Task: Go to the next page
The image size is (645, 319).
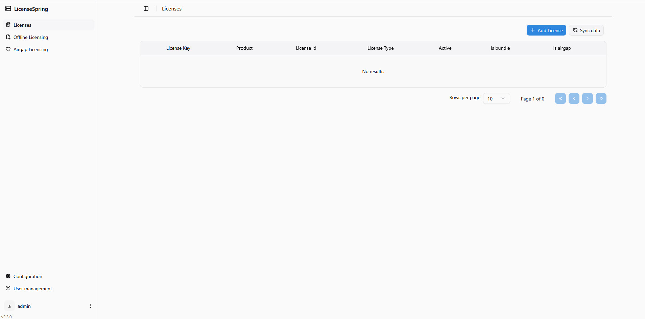Action: point(587,99)
